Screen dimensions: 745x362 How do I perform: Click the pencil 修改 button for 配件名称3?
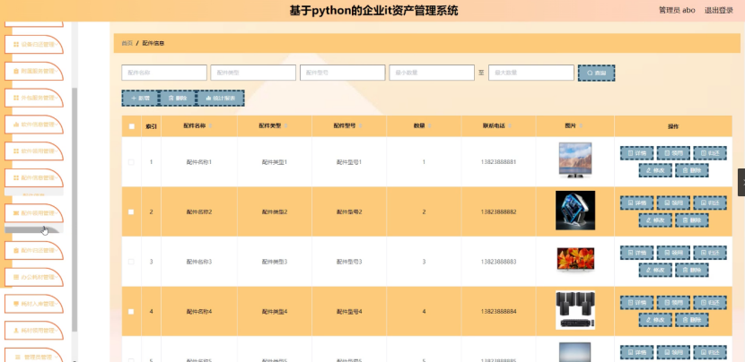655,270
